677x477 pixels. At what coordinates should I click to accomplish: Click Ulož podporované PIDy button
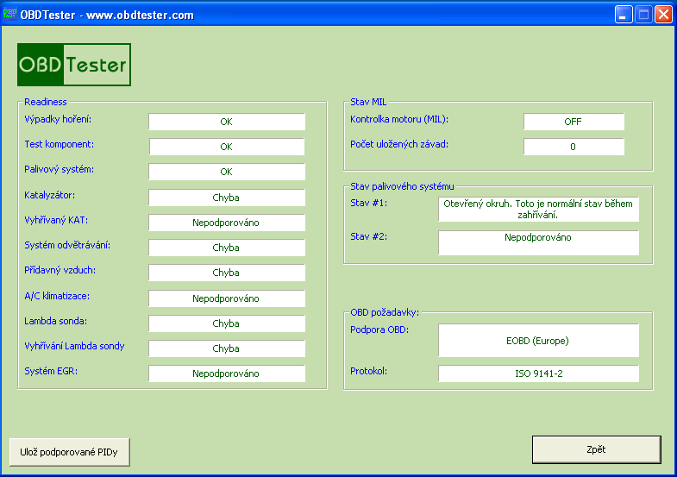coord(70,452)
